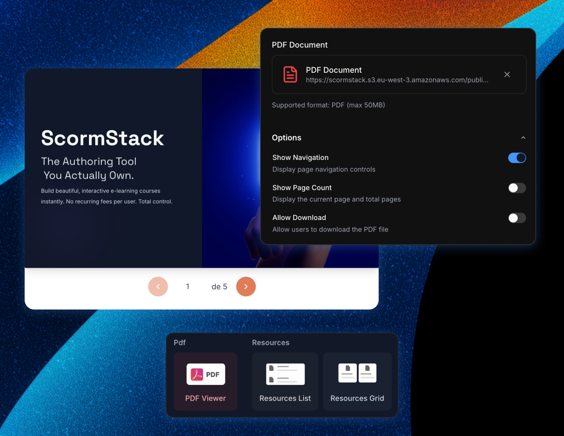The width and height of the screenshot is (564, 436).
Task: Click the red PDF document file icon
Action: (290, 74)
